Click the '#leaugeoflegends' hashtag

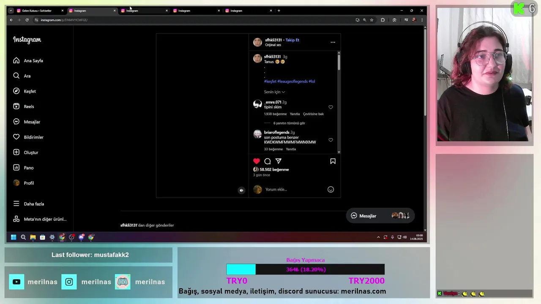pyautogui.click(x=292, y=81)
